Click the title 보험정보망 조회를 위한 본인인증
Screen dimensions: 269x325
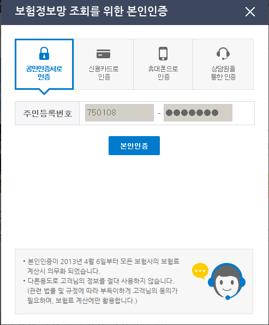pos(92,11)
